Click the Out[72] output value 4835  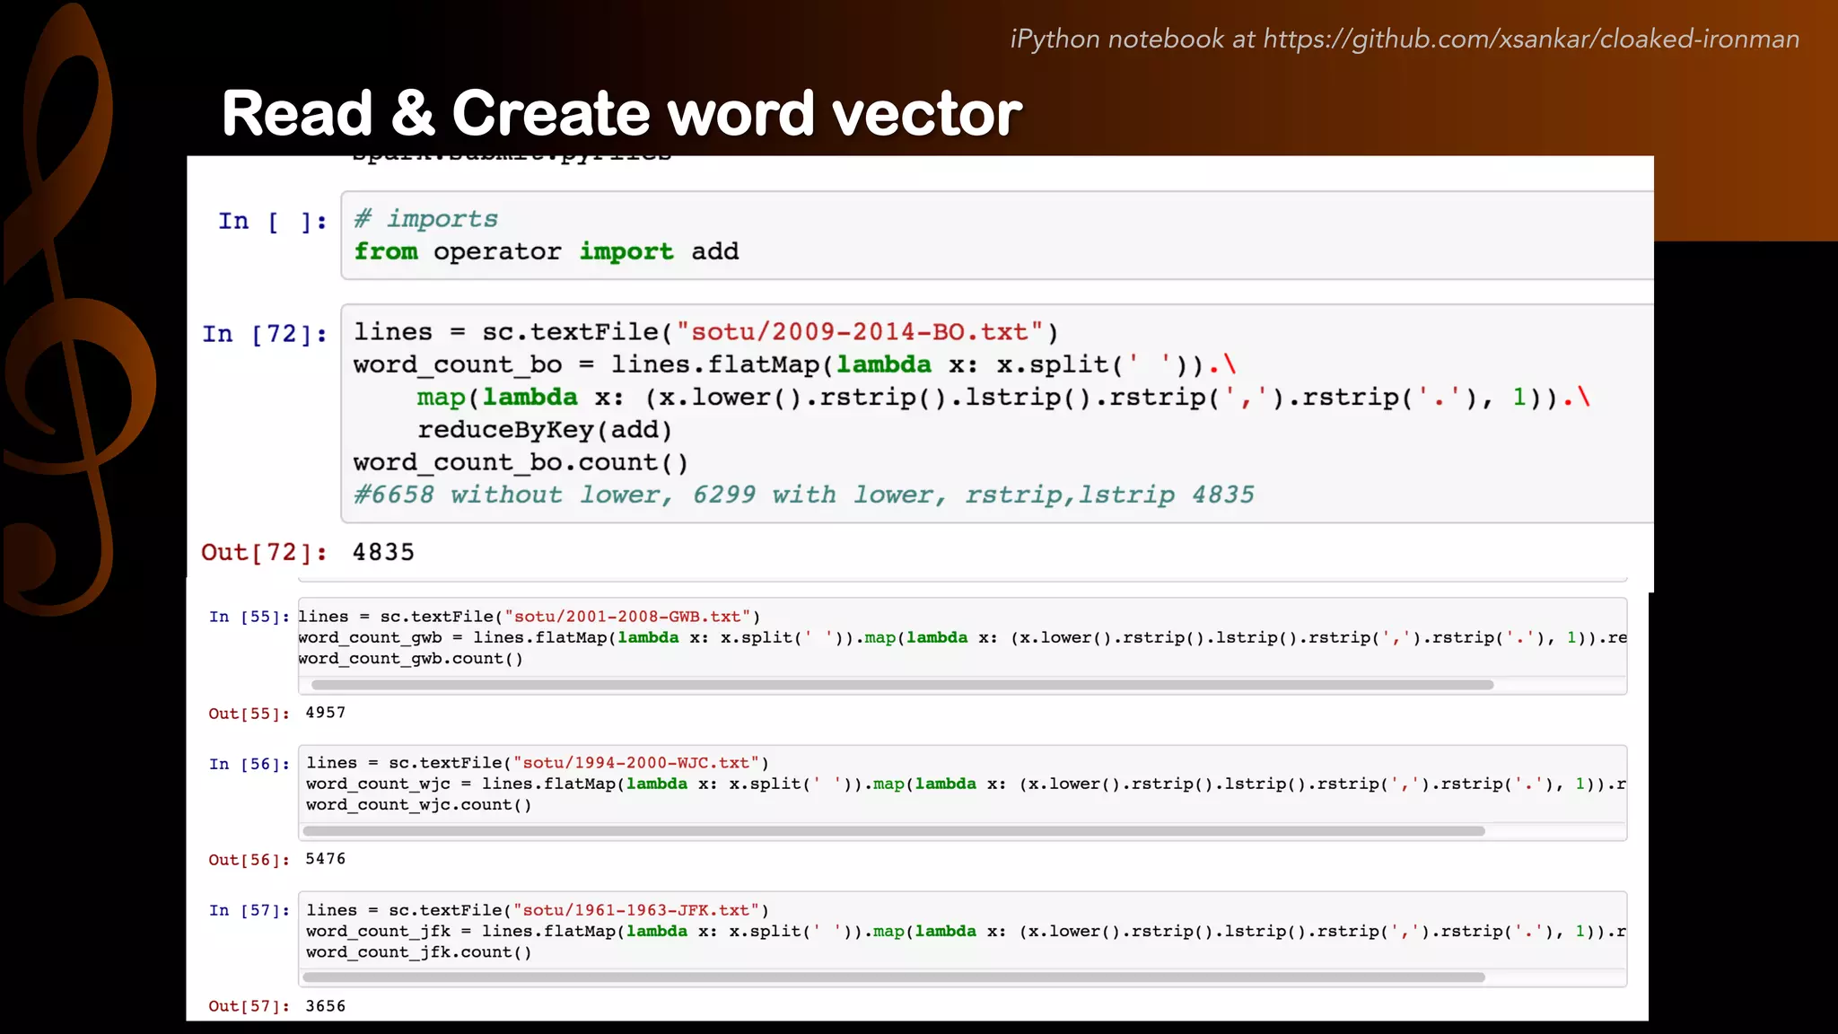383,552
